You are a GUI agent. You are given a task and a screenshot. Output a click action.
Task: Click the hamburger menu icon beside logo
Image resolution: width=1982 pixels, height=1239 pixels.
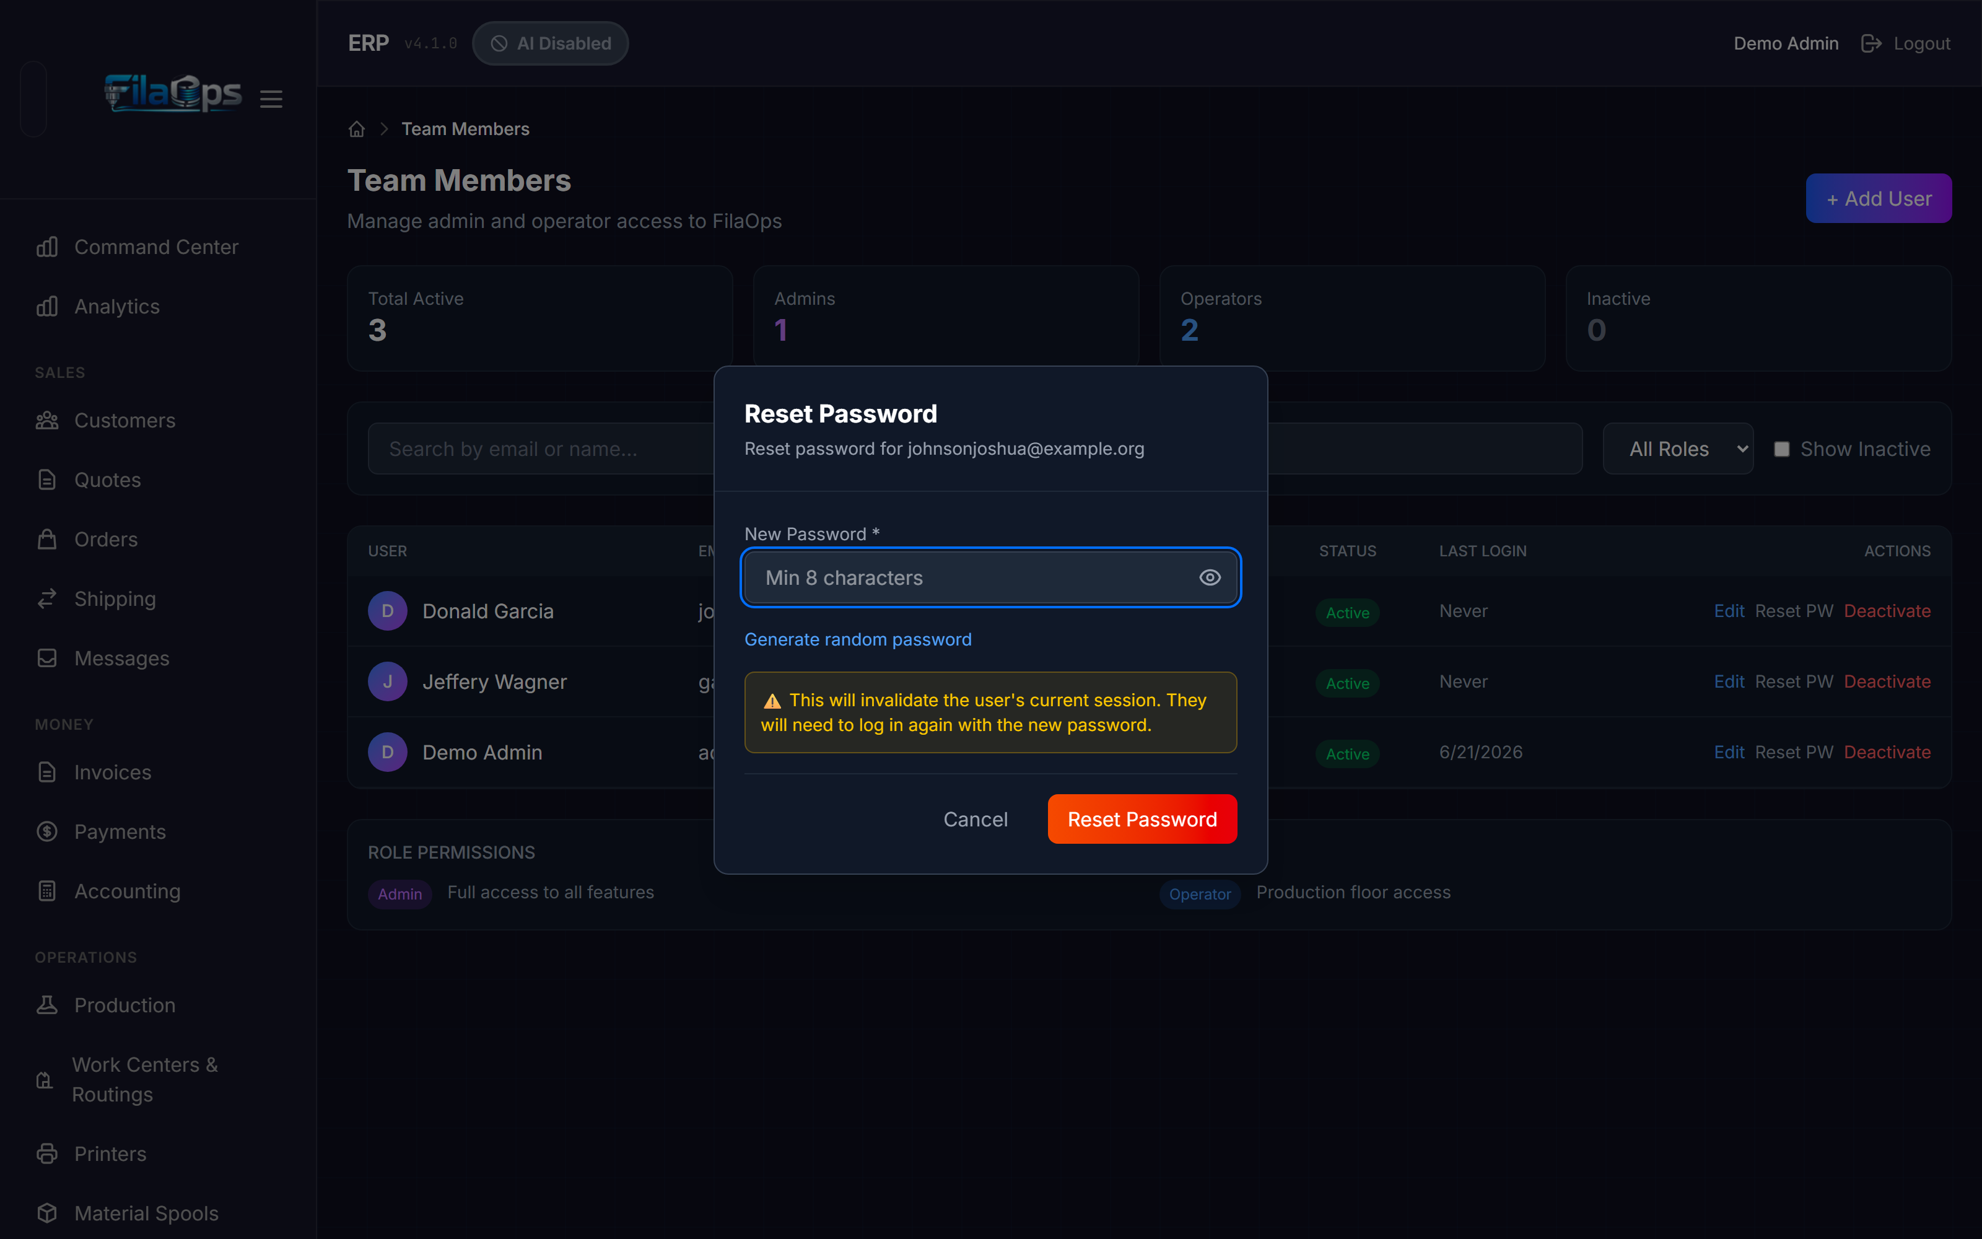point(271,99)
